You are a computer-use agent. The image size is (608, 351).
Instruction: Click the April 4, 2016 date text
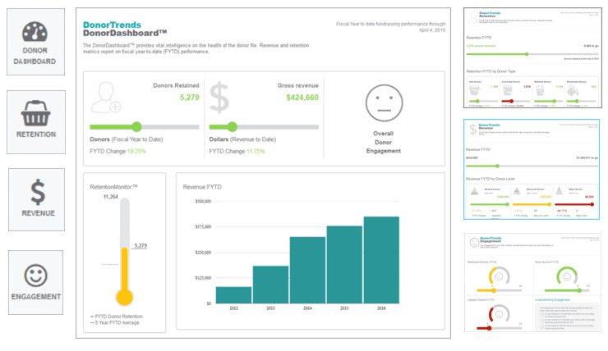coord(432,30)
